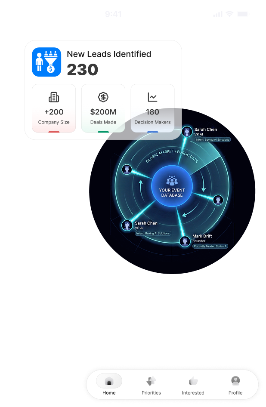Click Mark Drift's avatar node

pyautogui.click(x=185, y=242)
